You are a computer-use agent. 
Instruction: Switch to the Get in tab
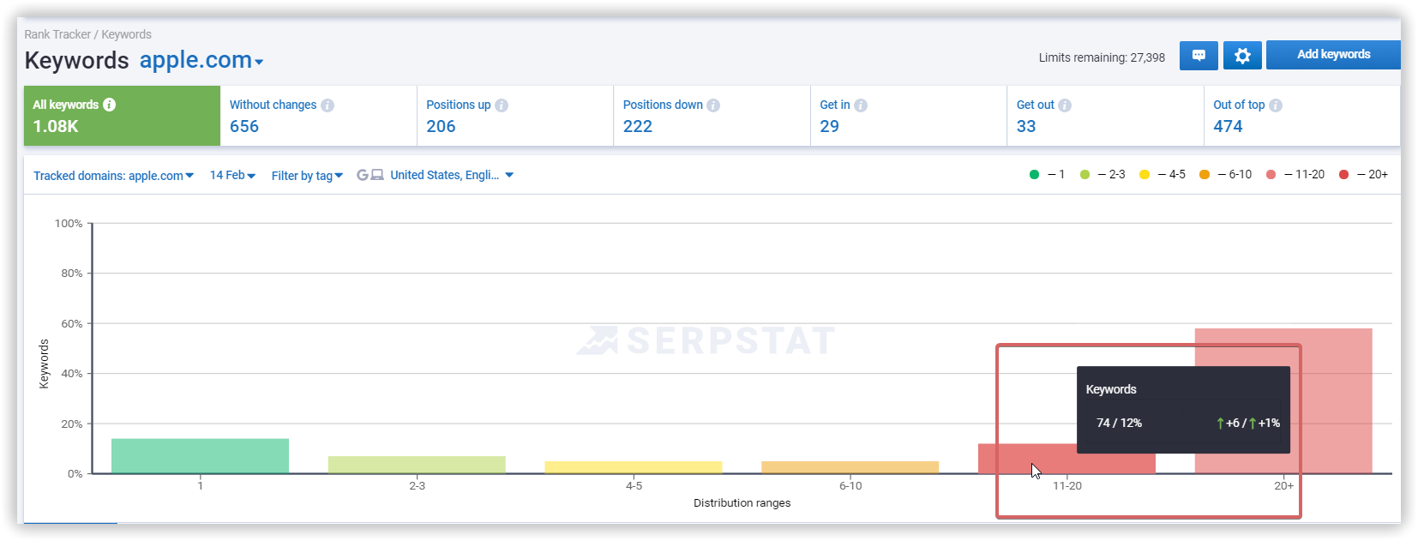coord(909,116)
